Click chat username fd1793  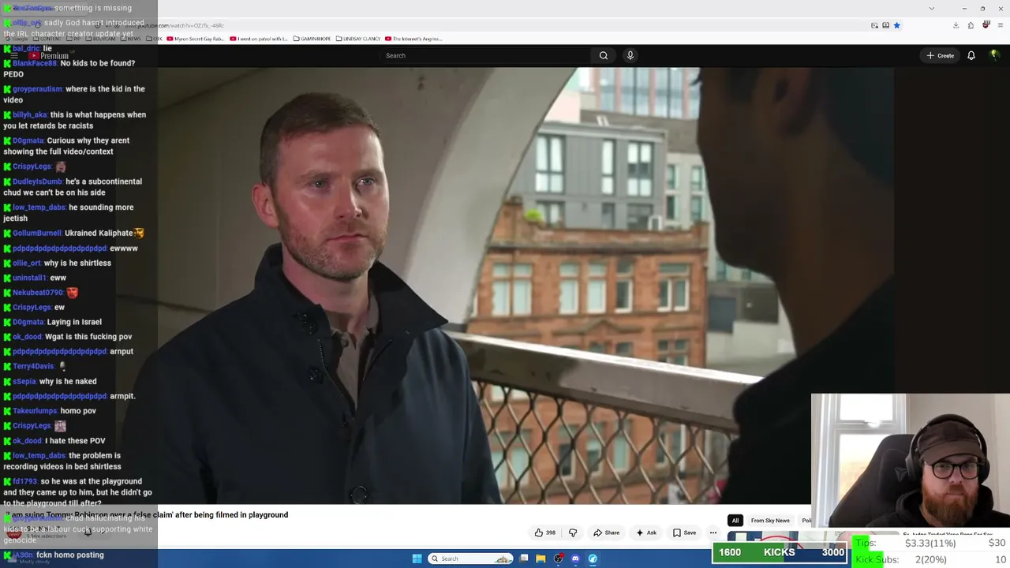coord(24,481)
